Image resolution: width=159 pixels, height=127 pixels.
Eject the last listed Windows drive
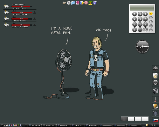pyautogui.click(x=34, y=25)
